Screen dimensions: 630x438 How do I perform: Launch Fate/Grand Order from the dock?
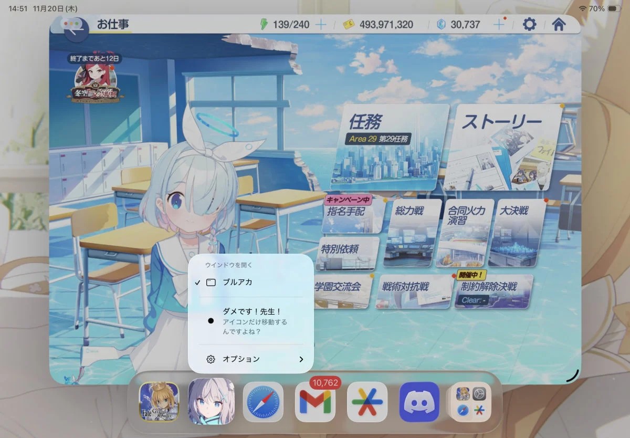click(159, 402)
